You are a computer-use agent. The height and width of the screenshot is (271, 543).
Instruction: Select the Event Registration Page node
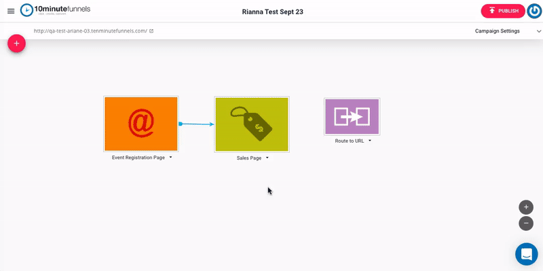[x=141, y=124]
